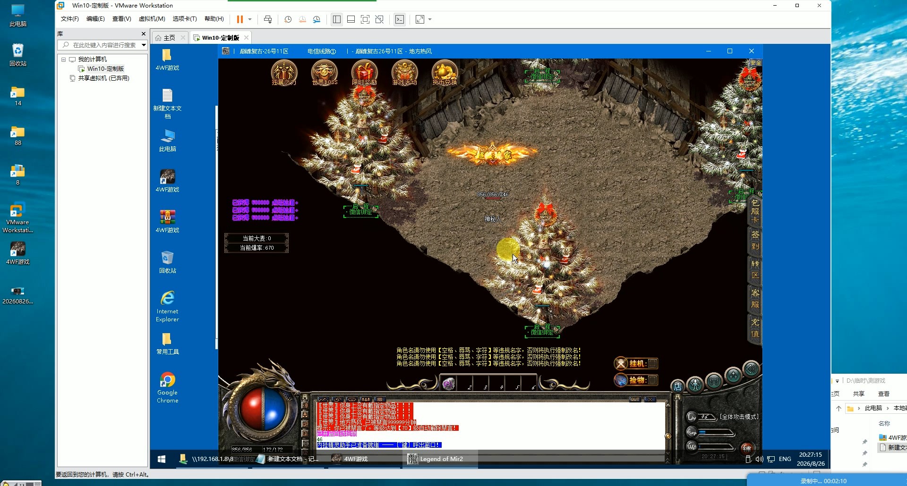
Task: Click the 包服卡 side button
Action: (x=755, y=211)
